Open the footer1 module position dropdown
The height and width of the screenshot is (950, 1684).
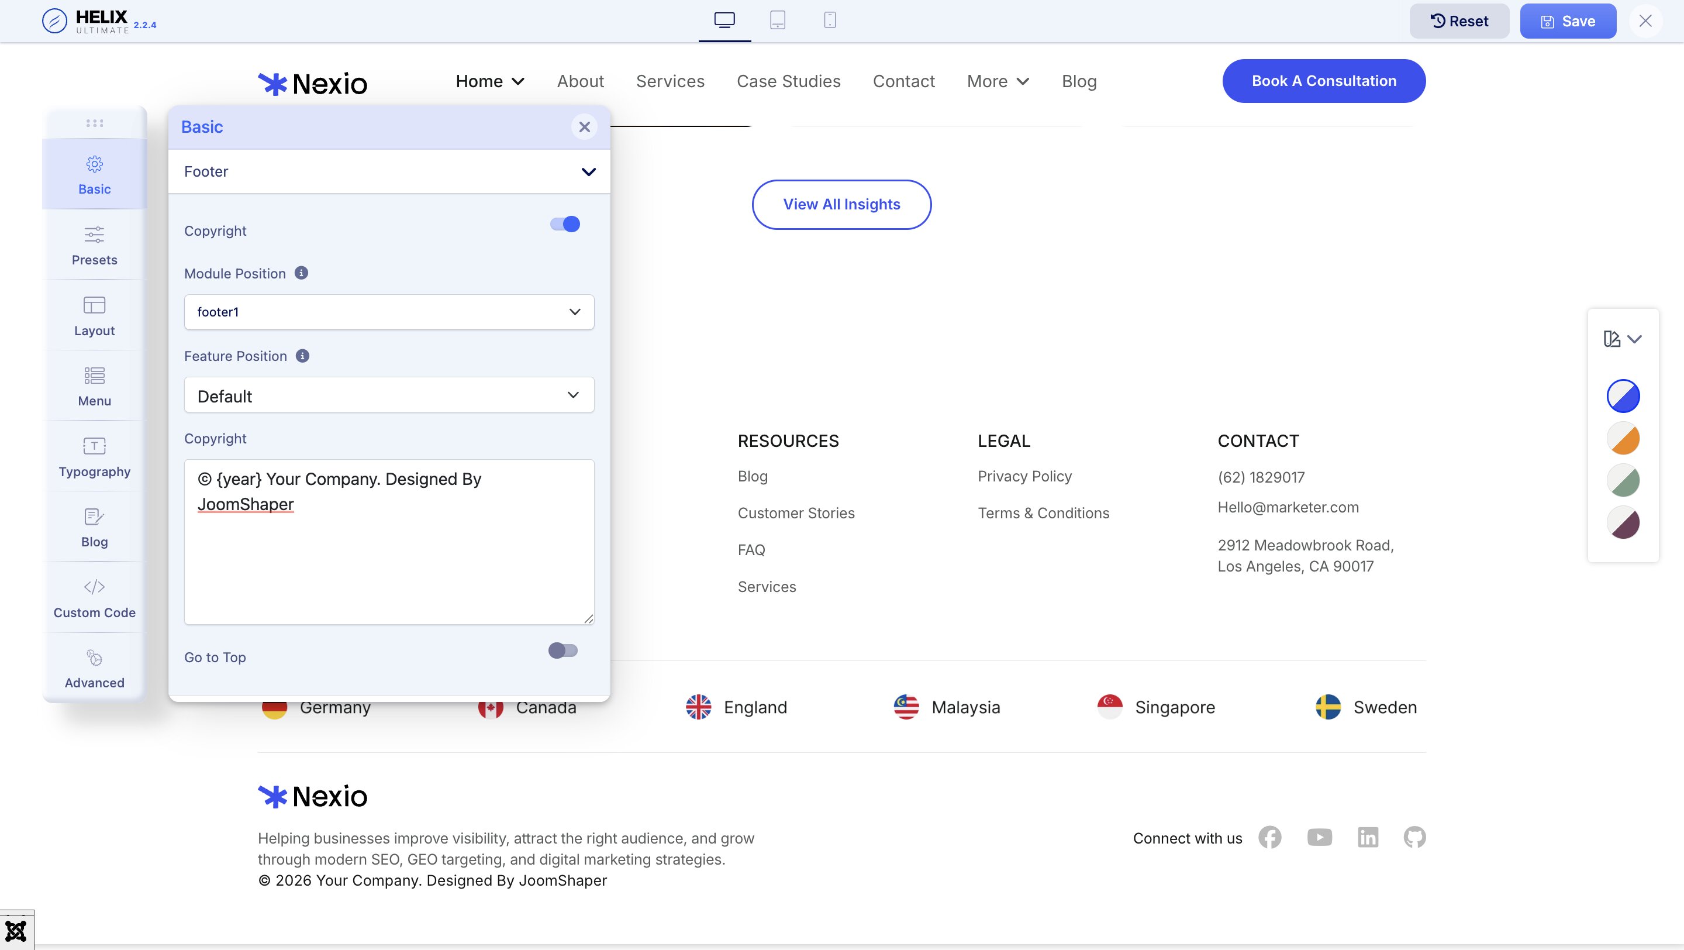coord(389,312)
